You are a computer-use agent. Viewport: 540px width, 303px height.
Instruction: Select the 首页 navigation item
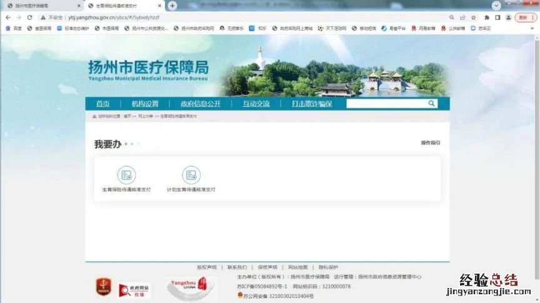(x=102, y=103)
